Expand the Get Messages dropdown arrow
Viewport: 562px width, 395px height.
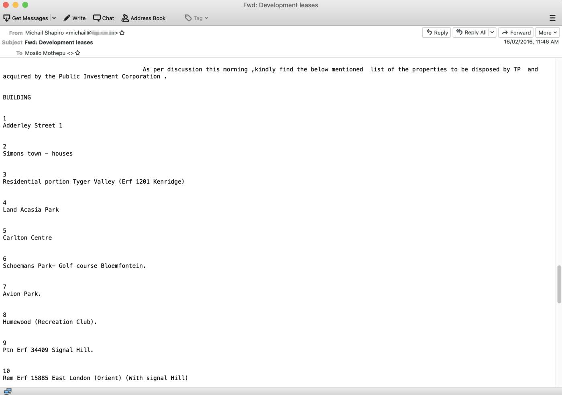54,18
